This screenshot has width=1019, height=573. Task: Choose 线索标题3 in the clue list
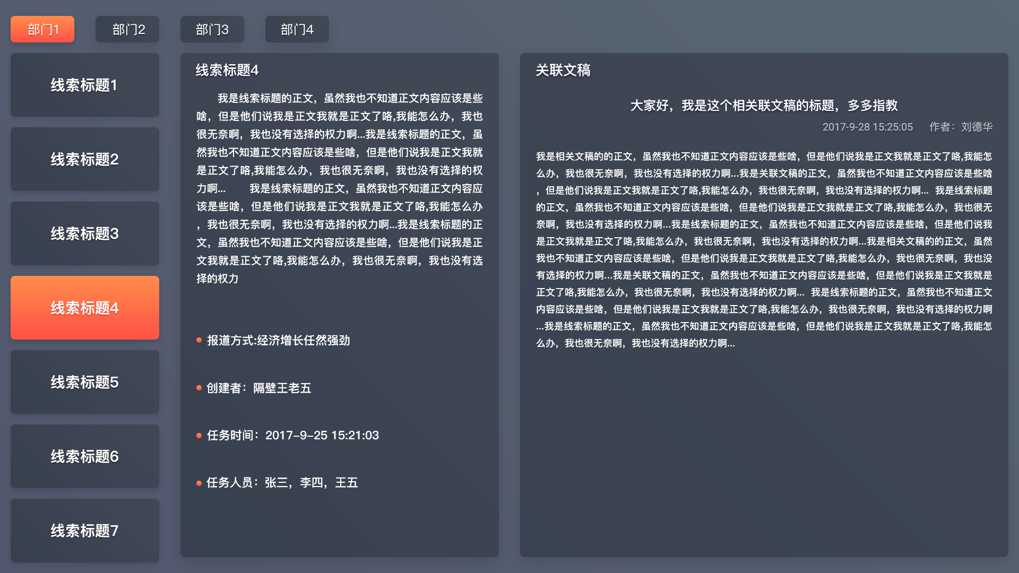coord(85,233)
